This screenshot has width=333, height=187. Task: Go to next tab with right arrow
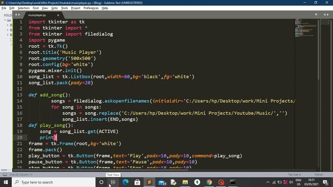click(19, 15)
